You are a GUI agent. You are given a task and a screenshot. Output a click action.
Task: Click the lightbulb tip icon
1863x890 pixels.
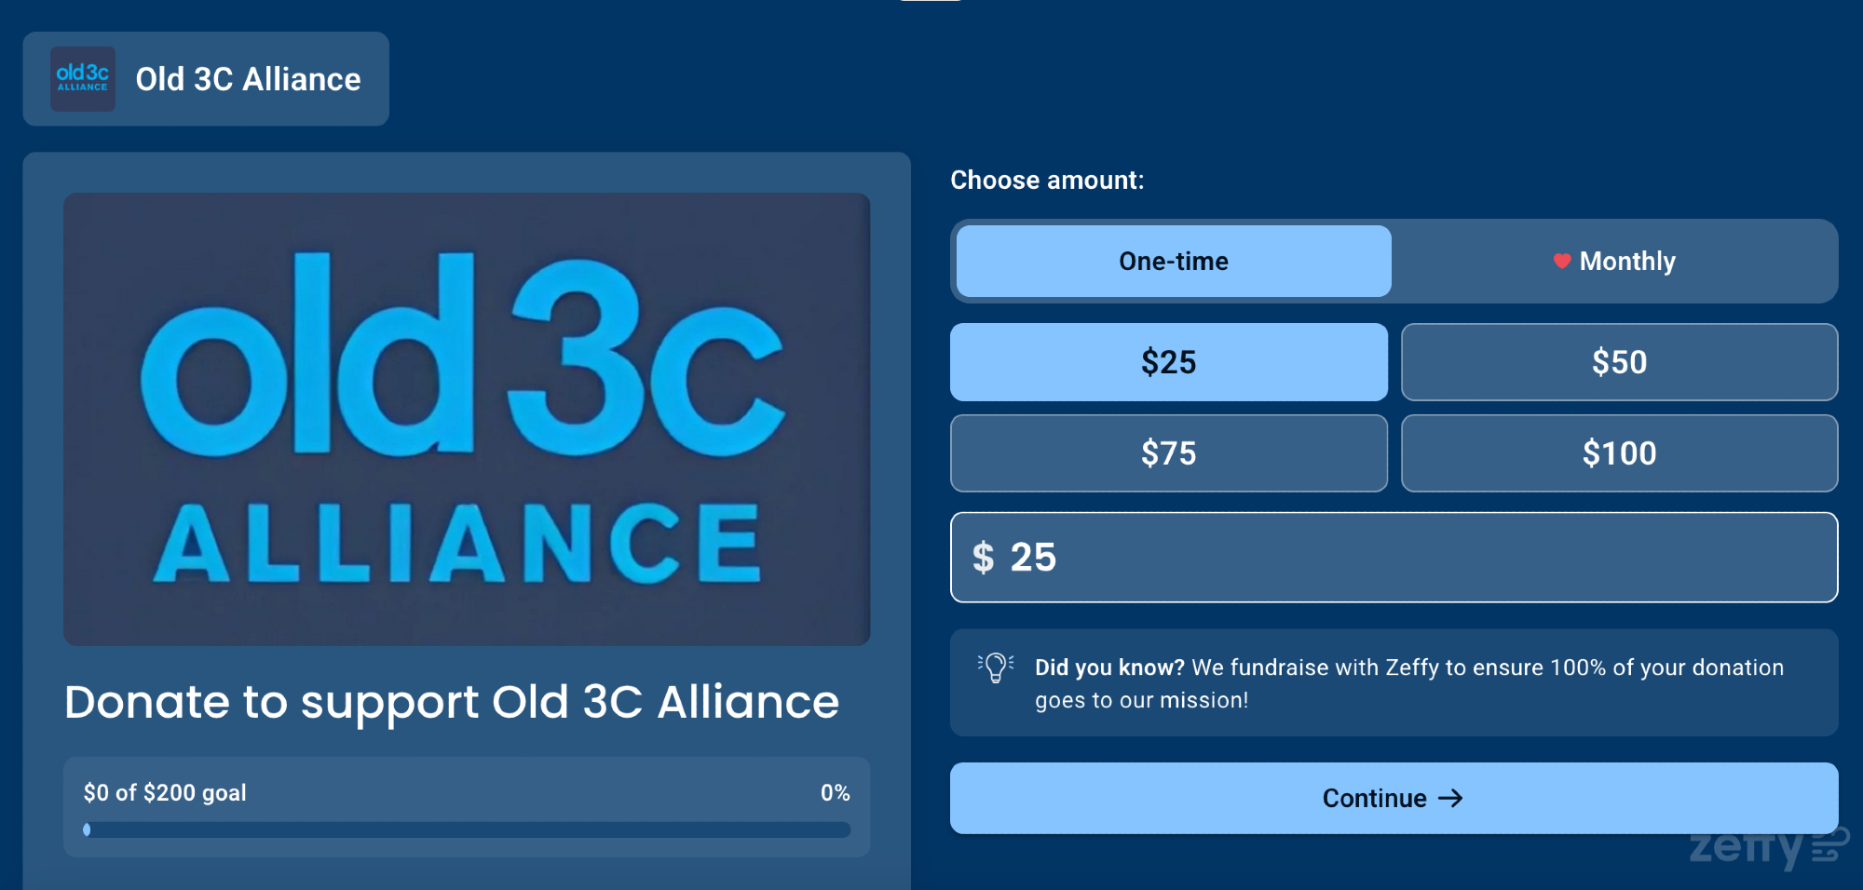(996, 667)
